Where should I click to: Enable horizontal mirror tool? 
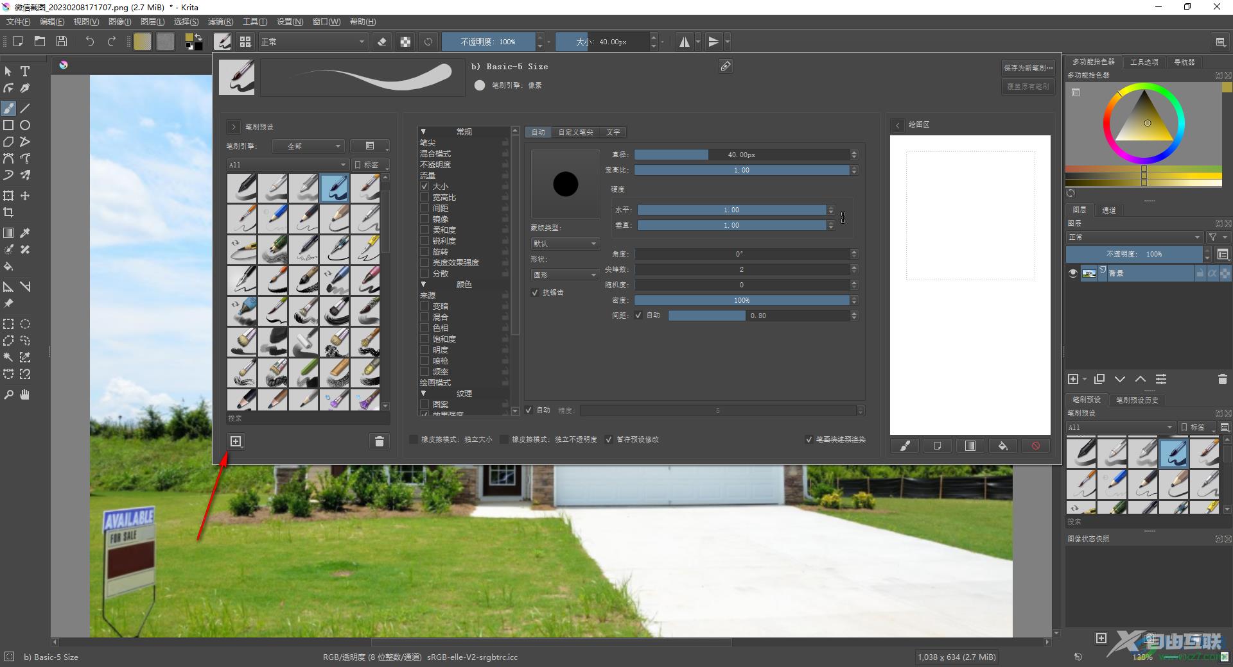[x=685, y=42]
